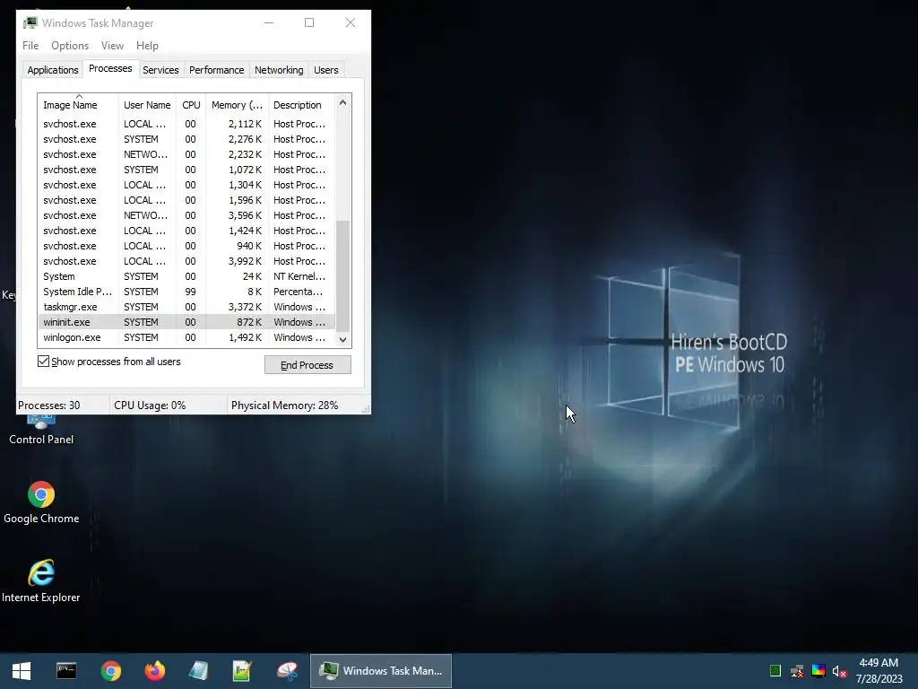Viewport: 918px width, 689px height.
Task: Select the System Idle Process row
Action: 186,292
